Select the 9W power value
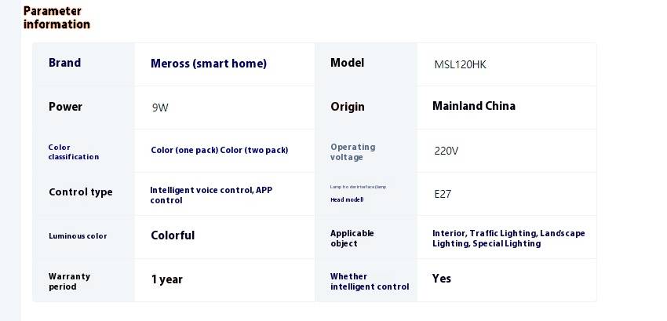 pos(160,108)
